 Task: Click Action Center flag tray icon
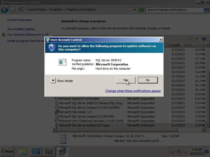point(172,152)
